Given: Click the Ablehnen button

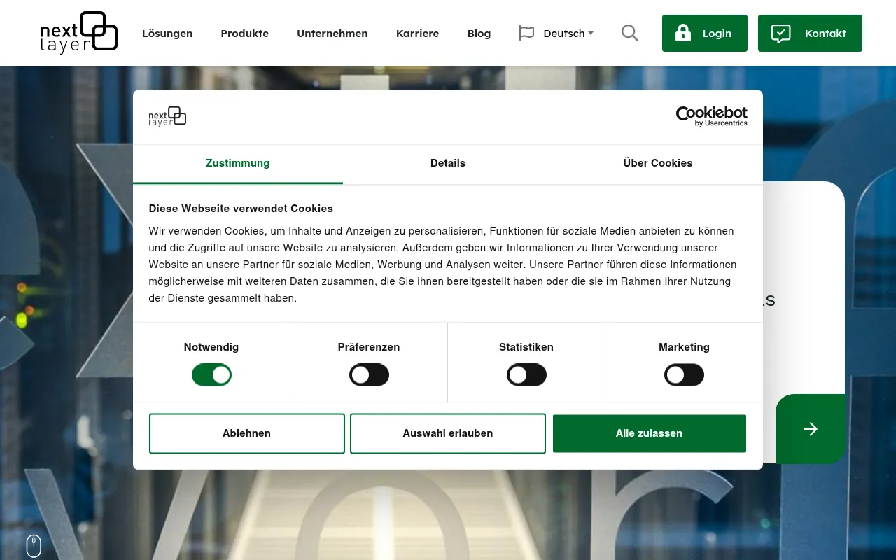Looking at the screenshot, I should [x=247, y=433].
